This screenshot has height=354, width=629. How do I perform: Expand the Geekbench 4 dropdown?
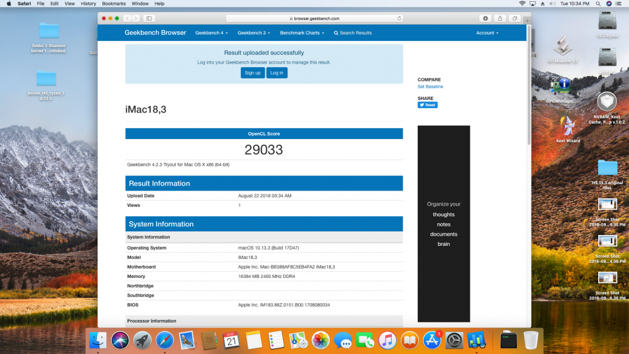click(x=211, y=33)
